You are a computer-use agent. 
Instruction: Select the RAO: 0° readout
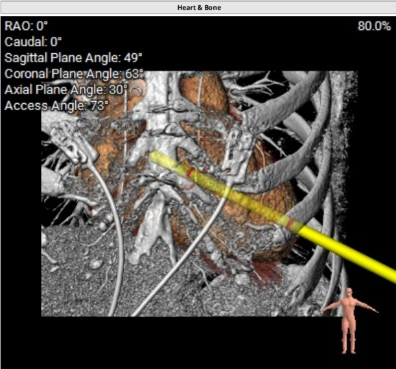[27, 26]
